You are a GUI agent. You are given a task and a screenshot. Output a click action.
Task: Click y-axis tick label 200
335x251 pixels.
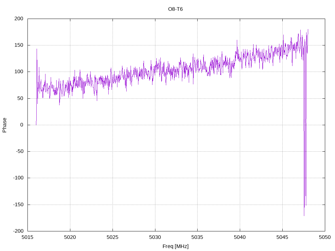pos(19,19)
